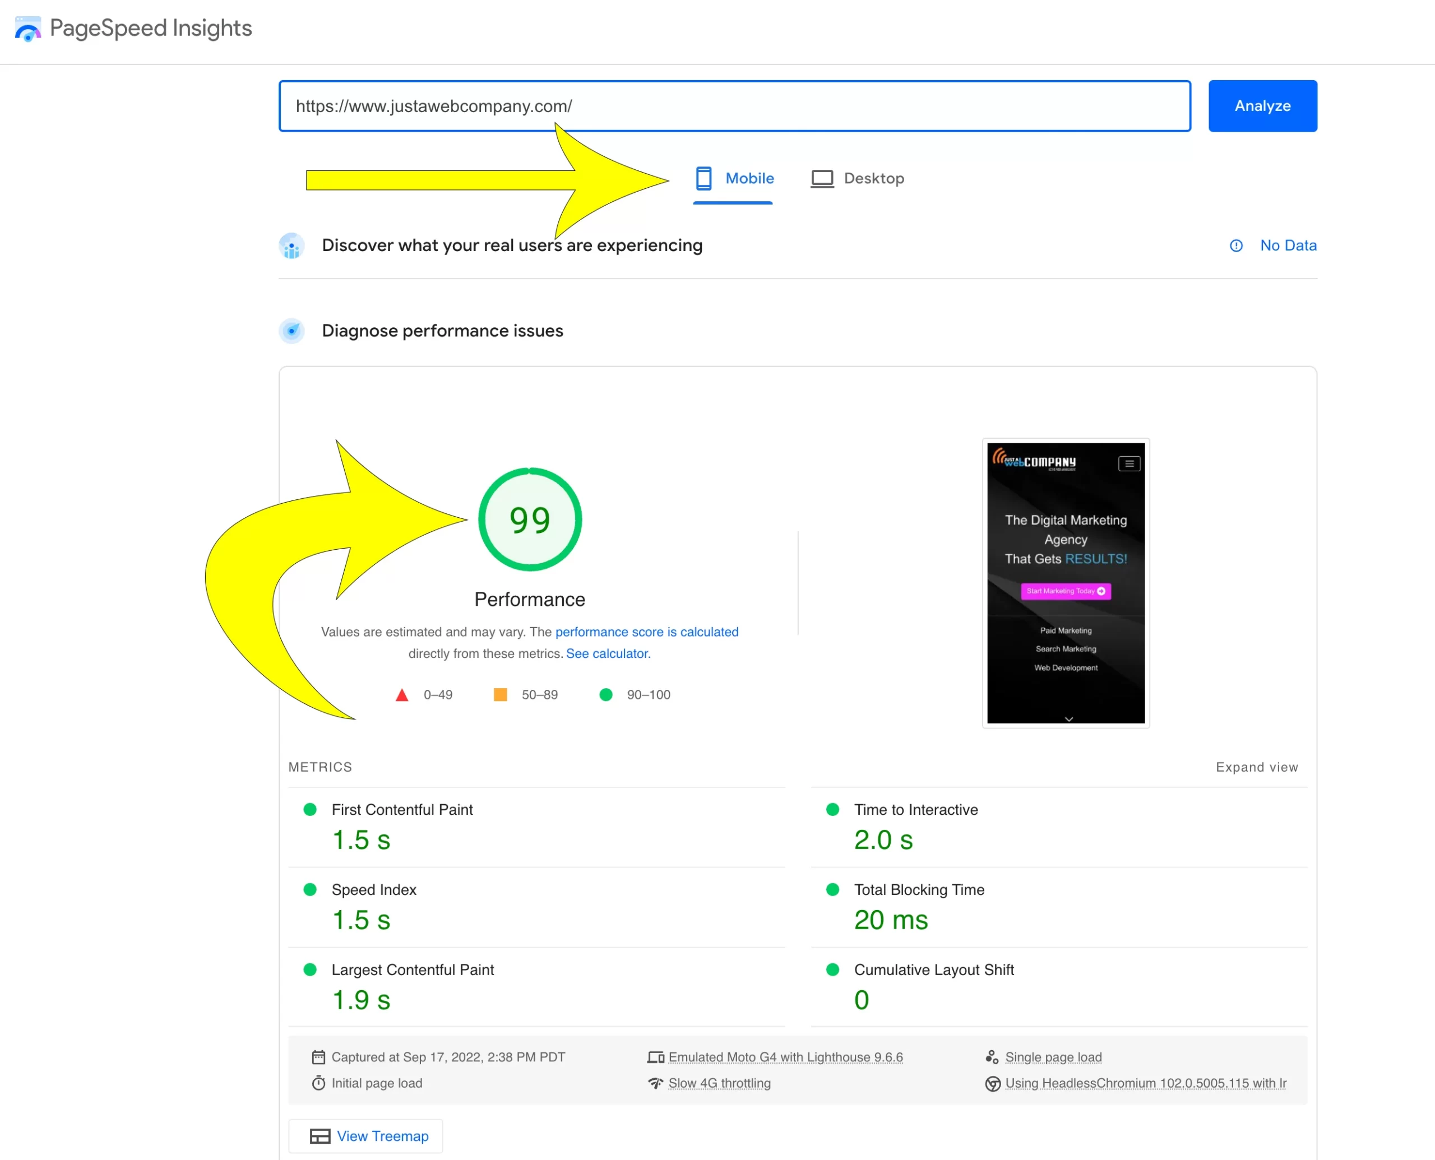Click the signal icon beside Slow 4G throttling

click(656, 1083)
